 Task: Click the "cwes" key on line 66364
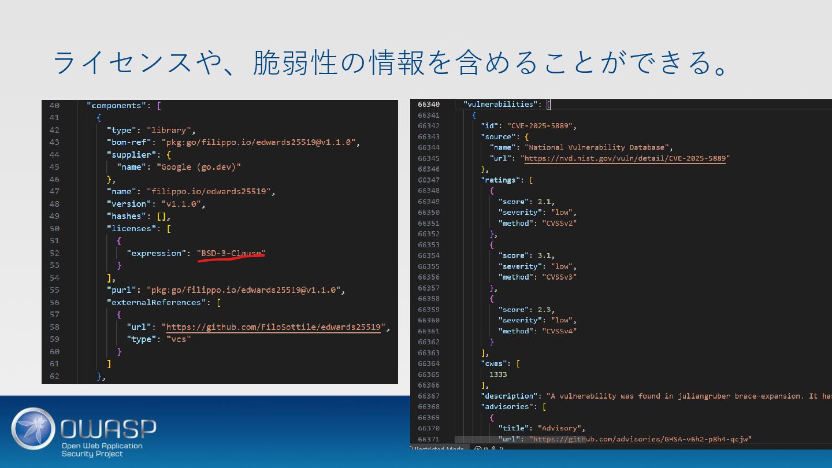(495, 363)
